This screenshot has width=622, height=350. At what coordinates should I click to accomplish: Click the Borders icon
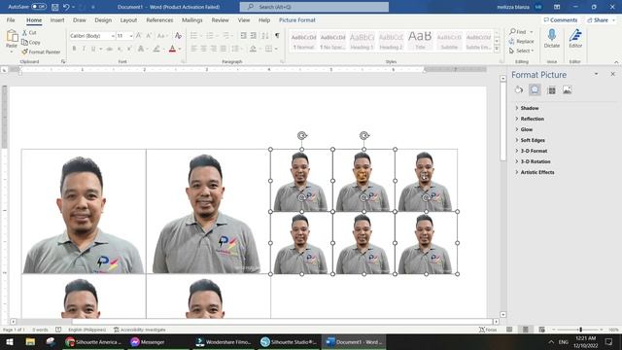pos(269,49)
